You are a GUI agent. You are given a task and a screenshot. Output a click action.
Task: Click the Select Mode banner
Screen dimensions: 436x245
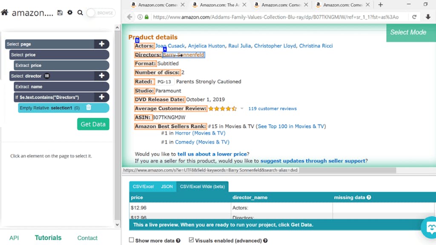(411, 32)
